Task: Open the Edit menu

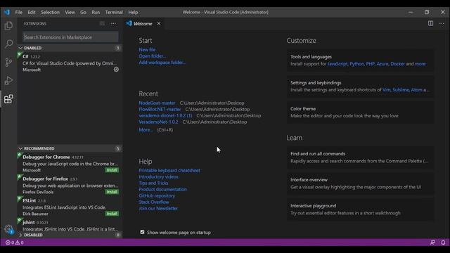Action: tap(32, 12)
